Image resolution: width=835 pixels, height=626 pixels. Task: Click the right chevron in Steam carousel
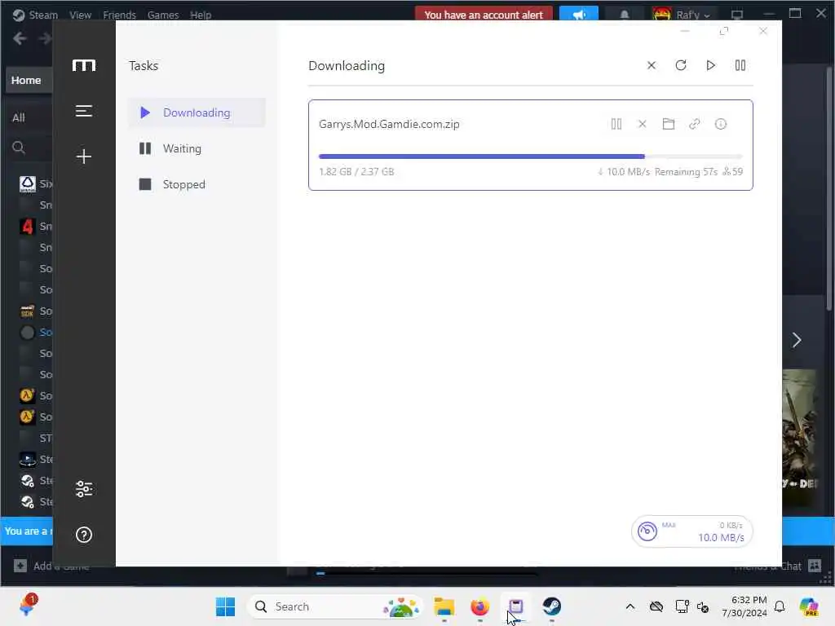pyautogui.click(x=796, y=340)
